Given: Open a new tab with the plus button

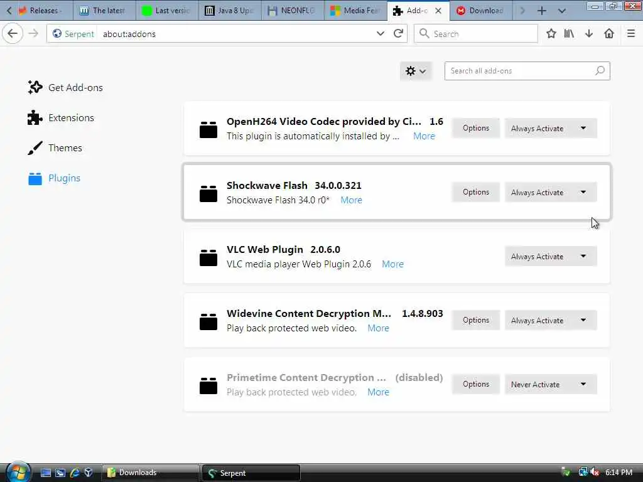Looking at the screenshot, I should [542, 11].
